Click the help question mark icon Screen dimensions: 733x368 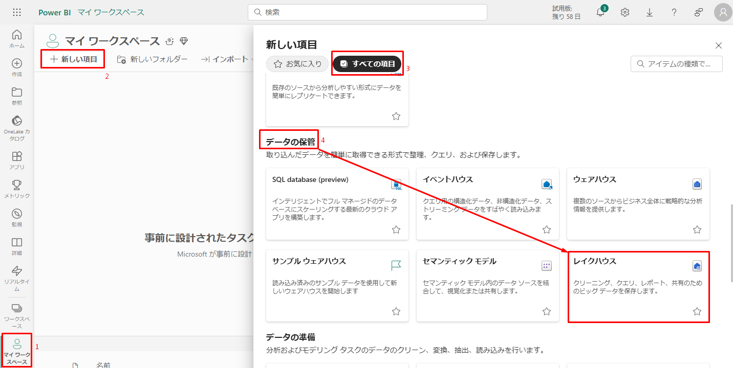tap(674, 13)
